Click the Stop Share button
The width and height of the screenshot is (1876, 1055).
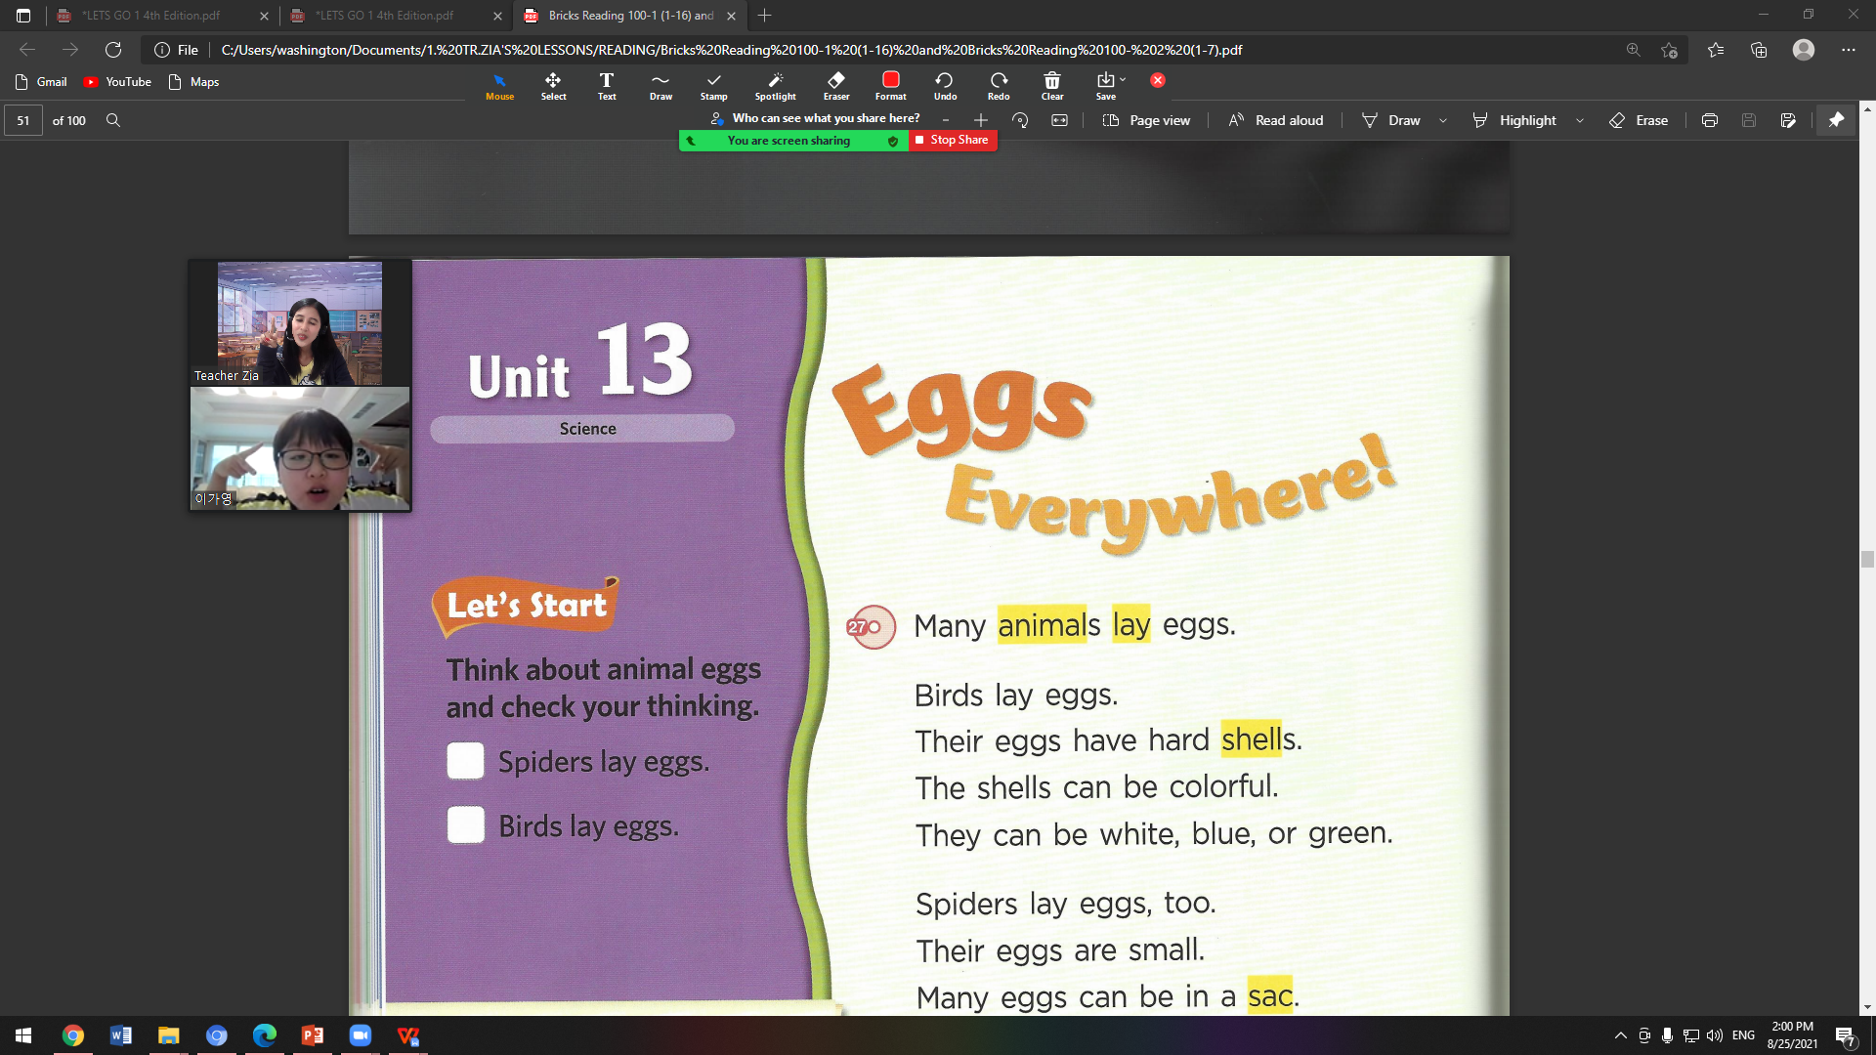(953, 140)
